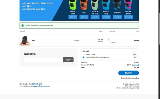Screen dimensions: 160x99
Task: Click the $69.95 item total text
Action: [x=136, y=41]
